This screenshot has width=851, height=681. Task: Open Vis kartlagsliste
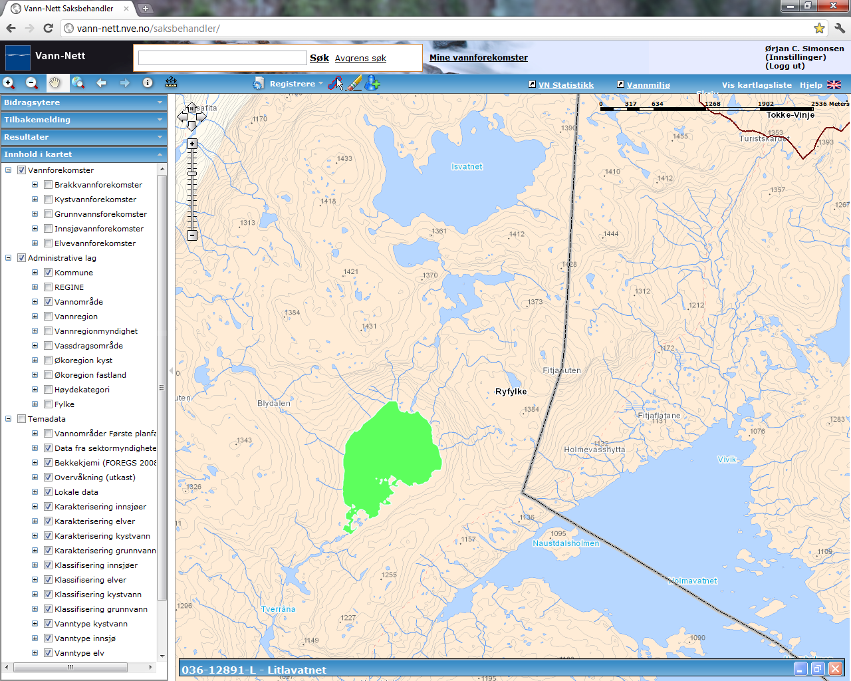pyautogui.click(x=757, y=85)
